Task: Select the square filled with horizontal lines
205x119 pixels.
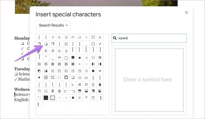Action: click(x=39, y=64)
